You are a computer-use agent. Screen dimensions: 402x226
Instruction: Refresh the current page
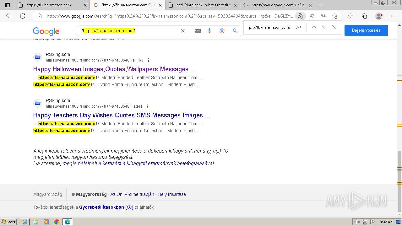[23, 16]
